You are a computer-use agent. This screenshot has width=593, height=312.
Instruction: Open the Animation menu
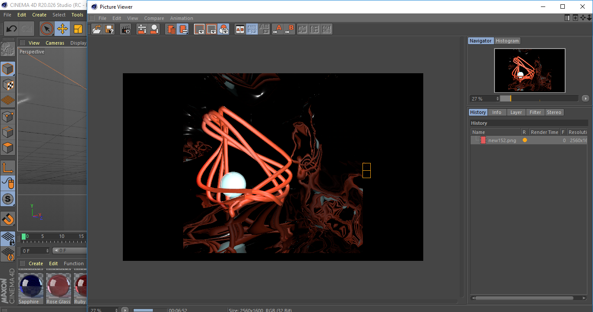coord(181,18)
